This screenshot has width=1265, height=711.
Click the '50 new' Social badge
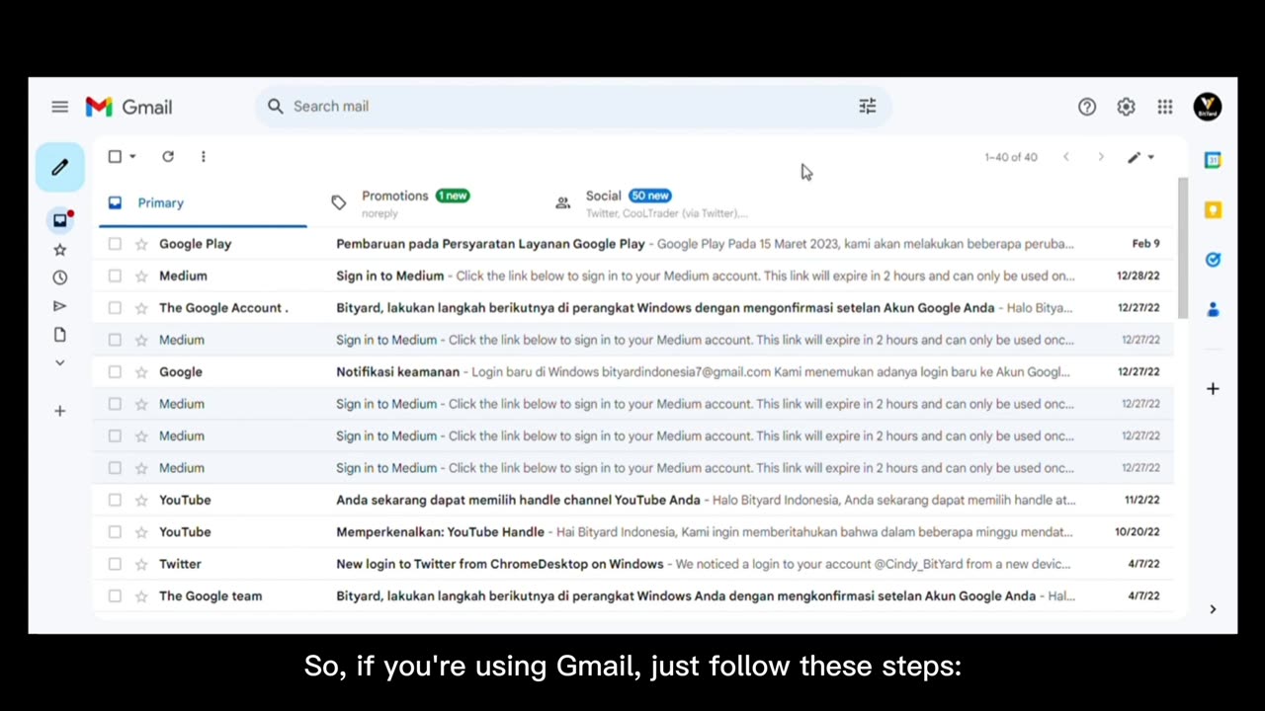coord(650,196)
